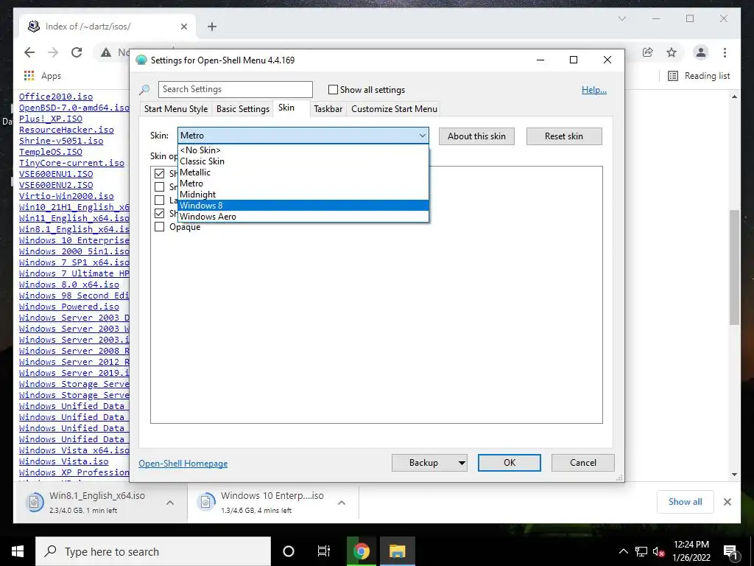Switch to the Taskbar tab
This screenshot has width=754, height=566.
click(x=328, y=109)
